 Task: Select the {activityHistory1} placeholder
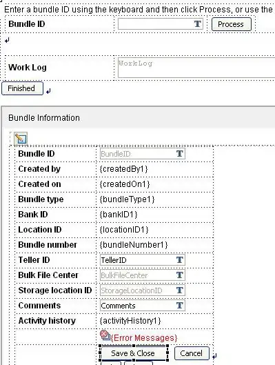(x=130, y=321)
